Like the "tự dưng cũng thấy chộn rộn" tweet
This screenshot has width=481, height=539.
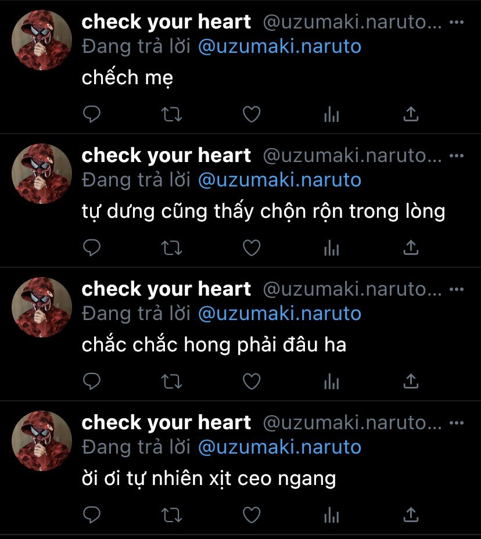(x=252, y=247)
